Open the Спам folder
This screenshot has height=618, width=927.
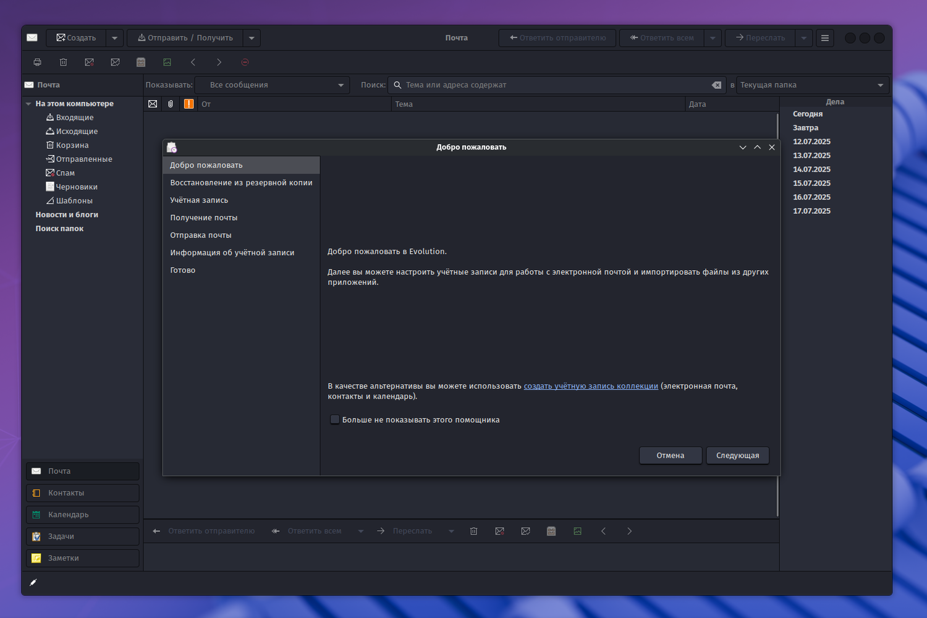tap(65, 173)
